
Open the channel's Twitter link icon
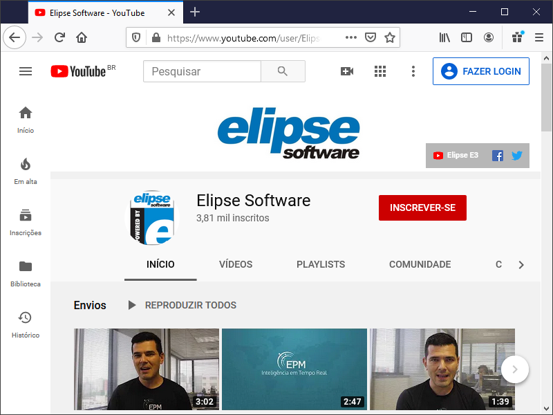pos(516,156)
